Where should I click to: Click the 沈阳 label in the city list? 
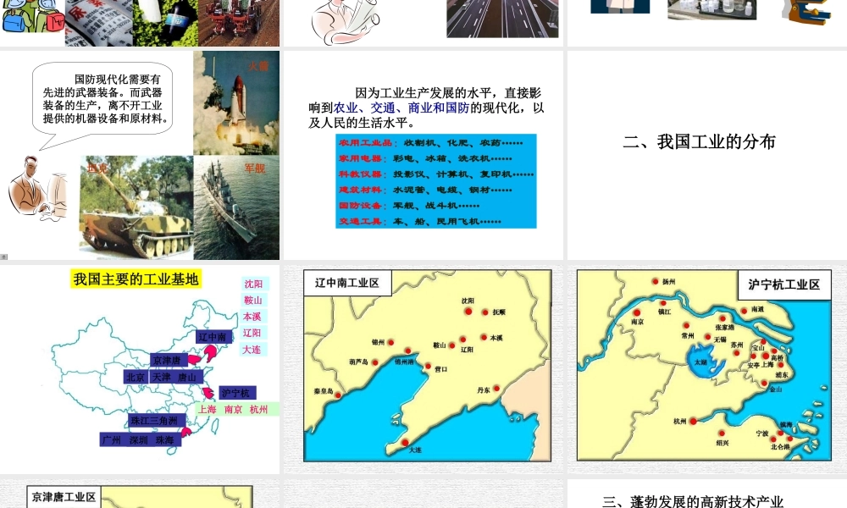[253, 284]
